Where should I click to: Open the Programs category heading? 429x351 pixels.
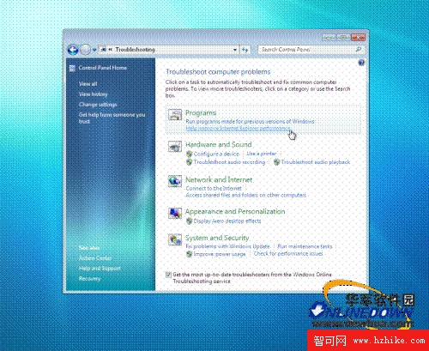point(201,112)
